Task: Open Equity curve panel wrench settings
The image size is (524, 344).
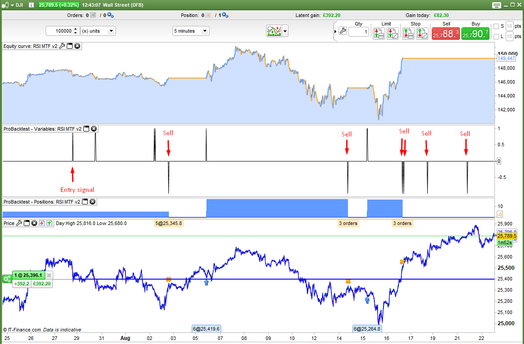Action: [x=62, y=46]
